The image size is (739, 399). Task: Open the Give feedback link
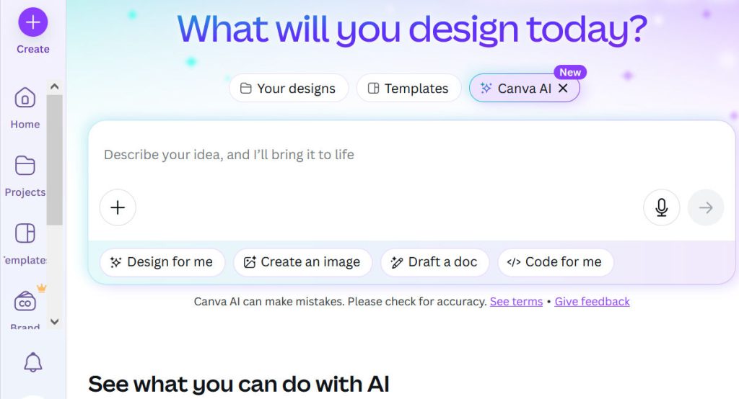coord(592,302)
